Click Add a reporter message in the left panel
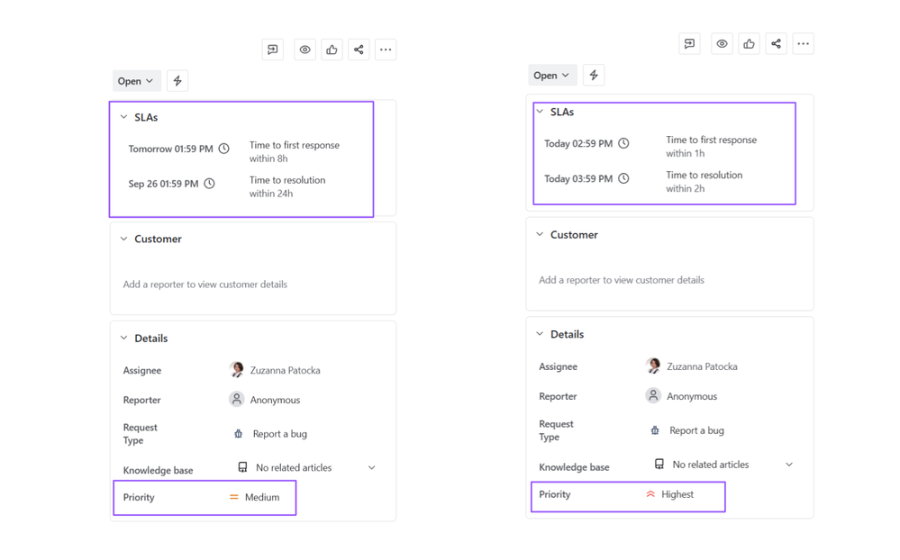 (x=205, y=284)
